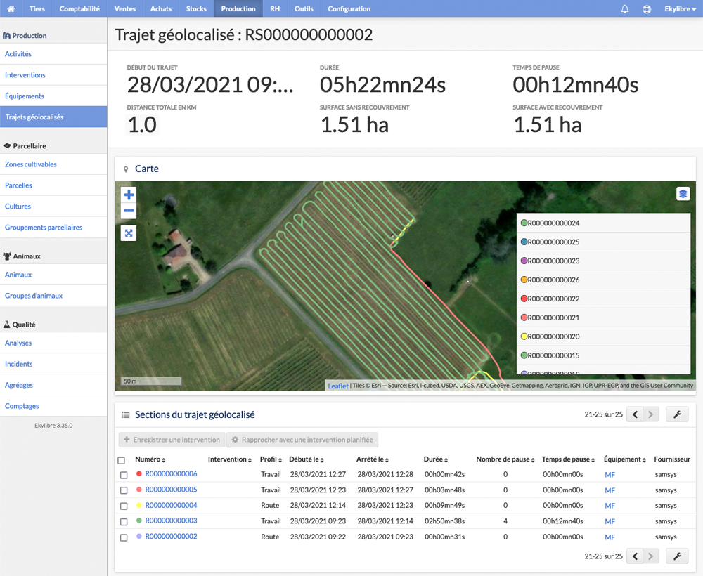Click Enregistrer une intervention button
The image size is (703, 576).
click(x=172, y=440)
